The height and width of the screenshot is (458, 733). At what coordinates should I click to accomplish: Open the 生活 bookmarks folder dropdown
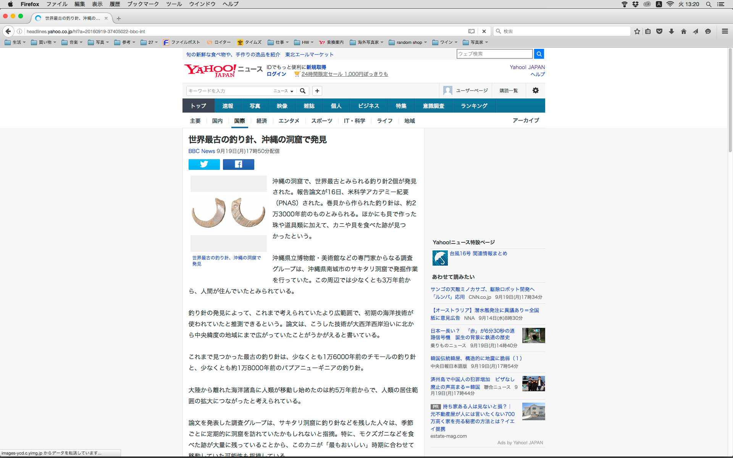[x=15, y=42]
